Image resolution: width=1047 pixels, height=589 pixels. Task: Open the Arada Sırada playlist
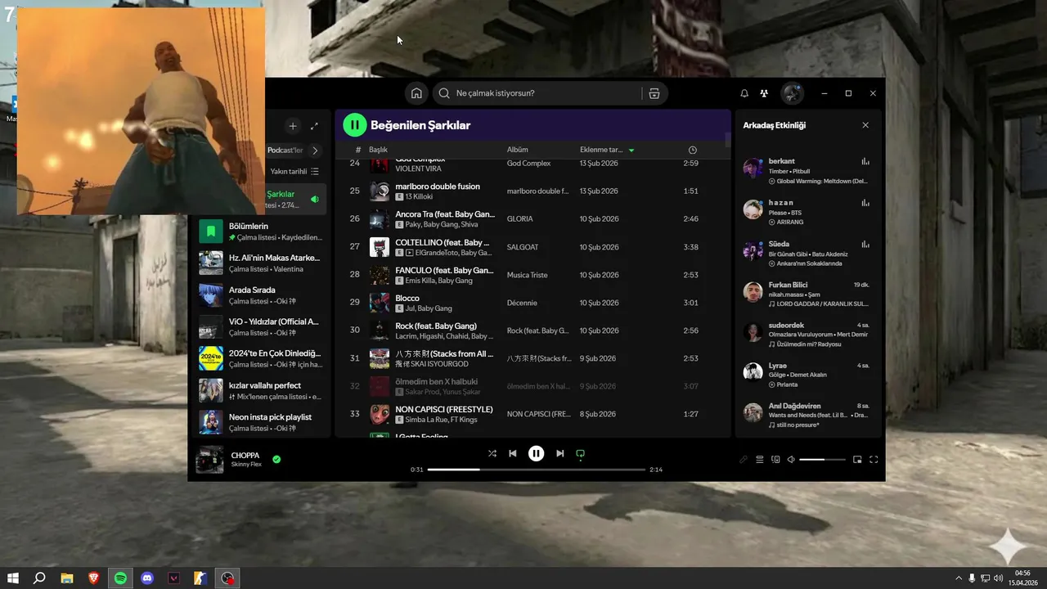tap(262, 294)
